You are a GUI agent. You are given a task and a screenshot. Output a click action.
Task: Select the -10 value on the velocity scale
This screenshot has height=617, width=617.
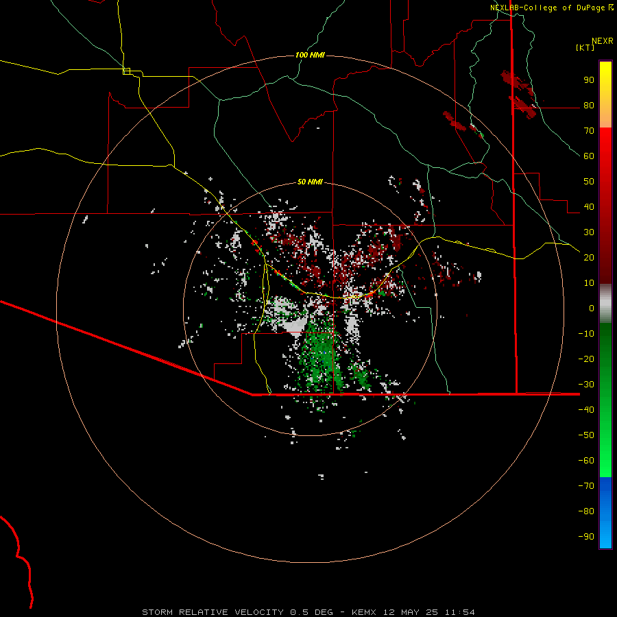click(586, 334)
